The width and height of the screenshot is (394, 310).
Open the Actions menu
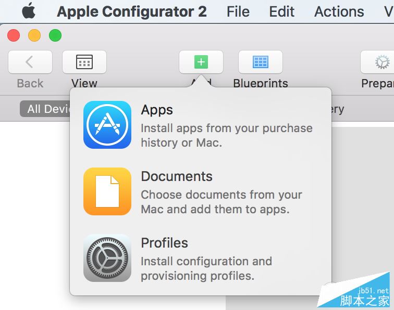339,11
